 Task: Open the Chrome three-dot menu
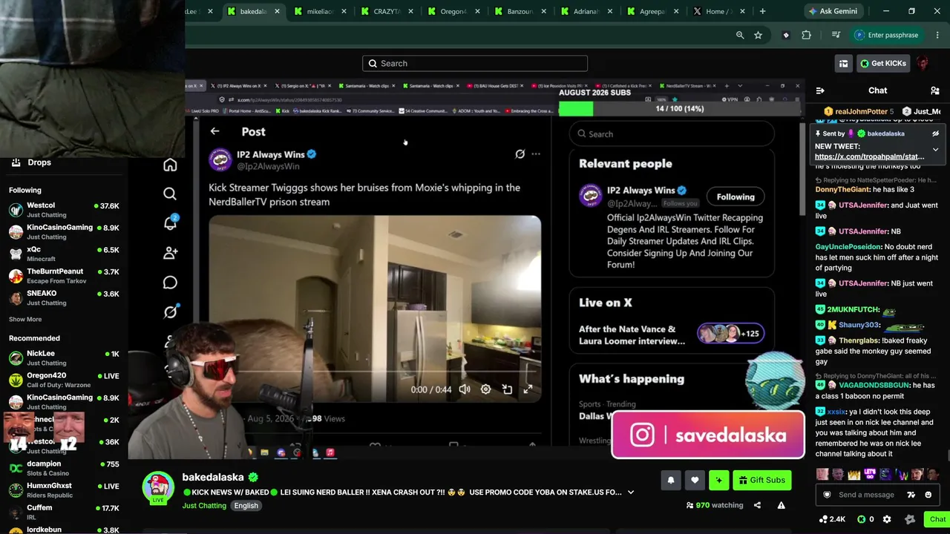936,35
